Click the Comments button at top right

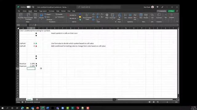[162, 11]
